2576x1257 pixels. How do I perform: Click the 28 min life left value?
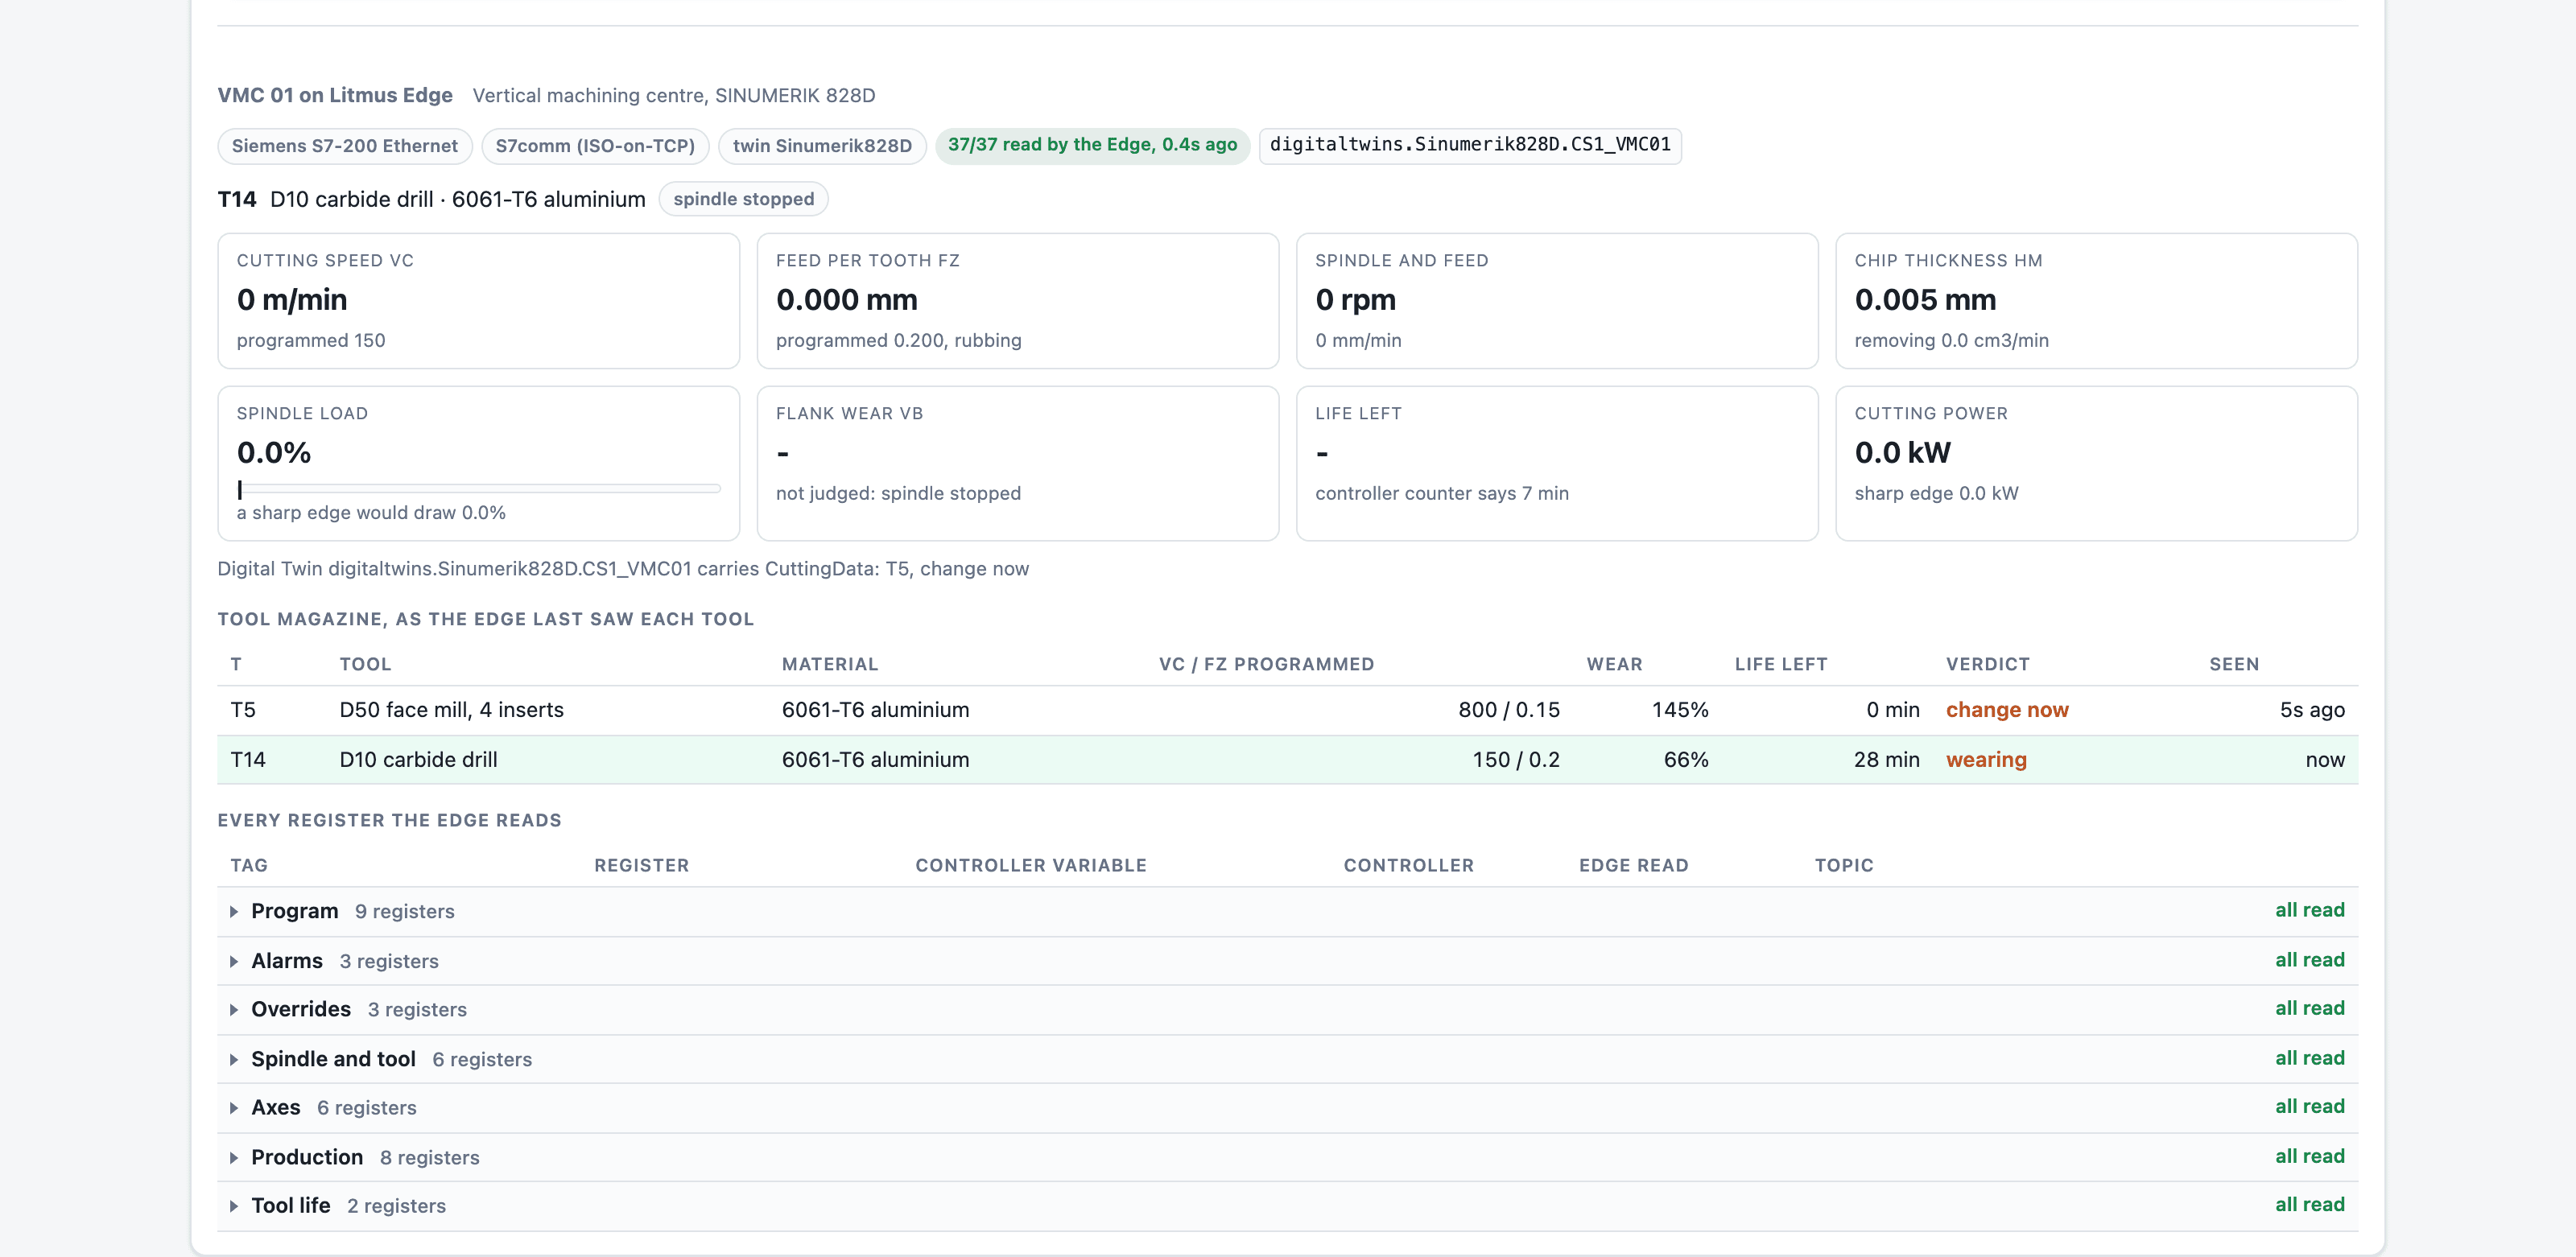[1886, 760]
